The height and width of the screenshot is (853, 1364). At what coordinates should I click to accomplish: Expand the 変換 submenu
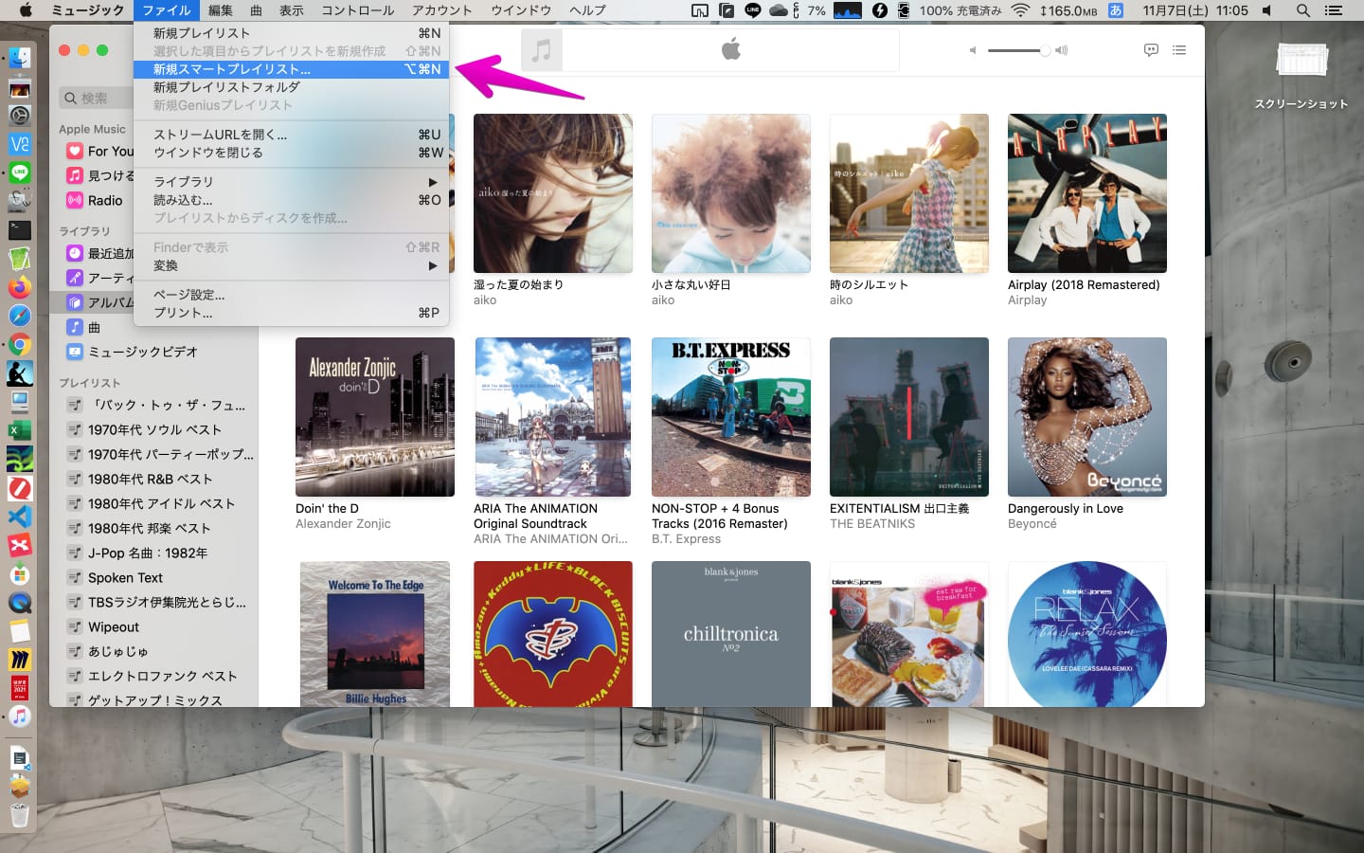(x=291, y=265)
